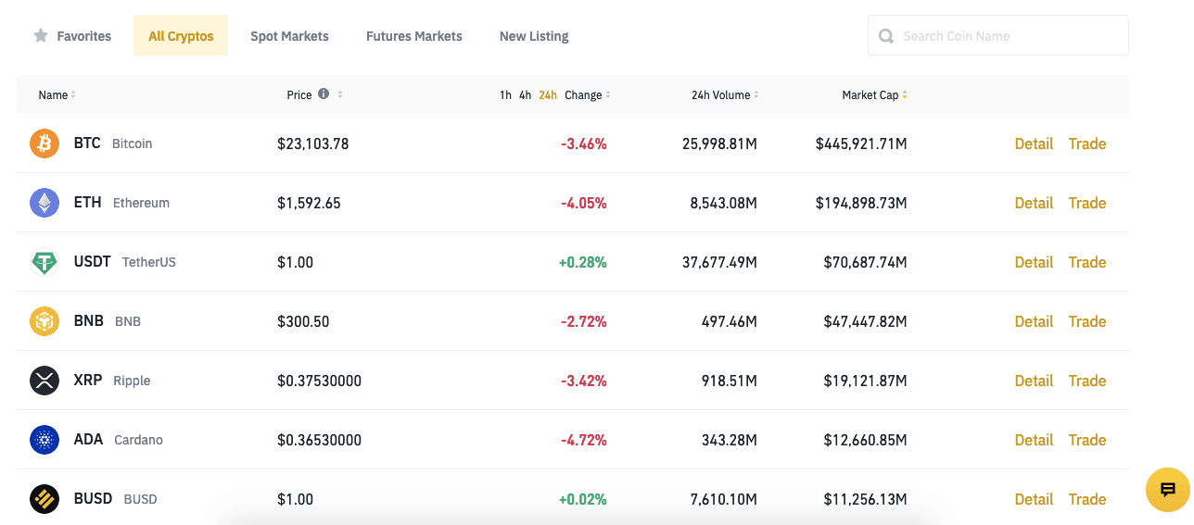1194x525 pixels.
Task: Open Detail for ADA row
Action: 1034,440
